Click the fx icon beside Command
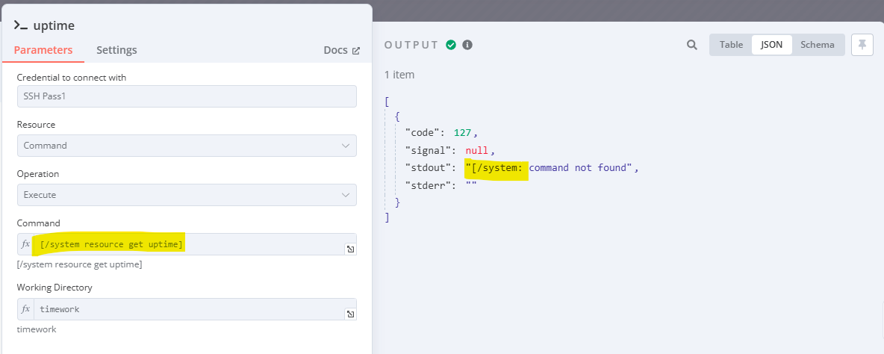This screenshot has width=884, height=354. coord(25,244)
